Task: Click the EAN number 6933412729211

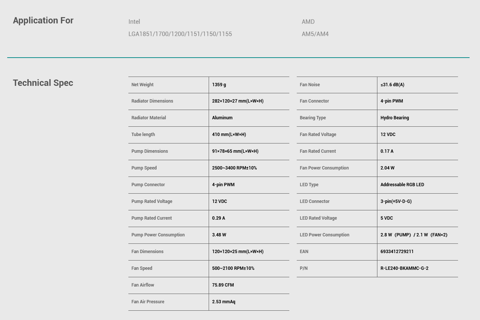Action: tap(397, 252)
